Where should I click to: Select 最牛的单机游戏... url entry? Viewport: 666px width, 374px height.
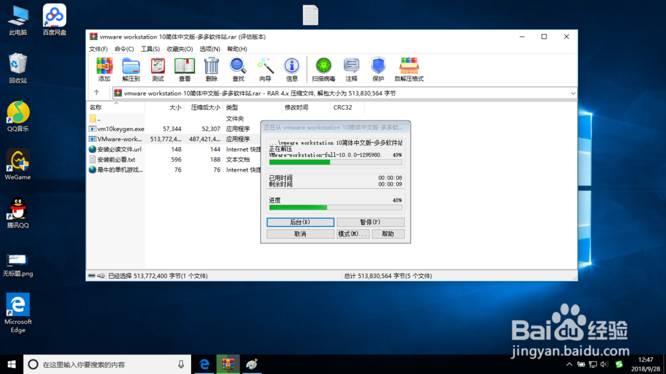[115, 170]
